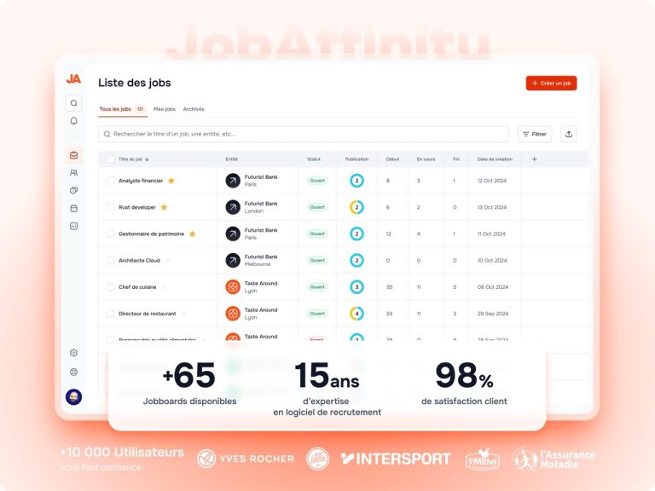Click date 29 Sep 2024 cell
The image size is (655, 491).
point(493,314)
